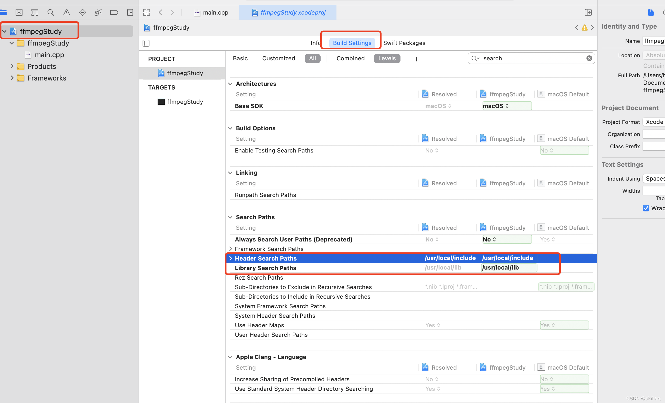Switch to the Swift Packages tab
This screenshot has width=665, height=403.
(x=404, y=43)
